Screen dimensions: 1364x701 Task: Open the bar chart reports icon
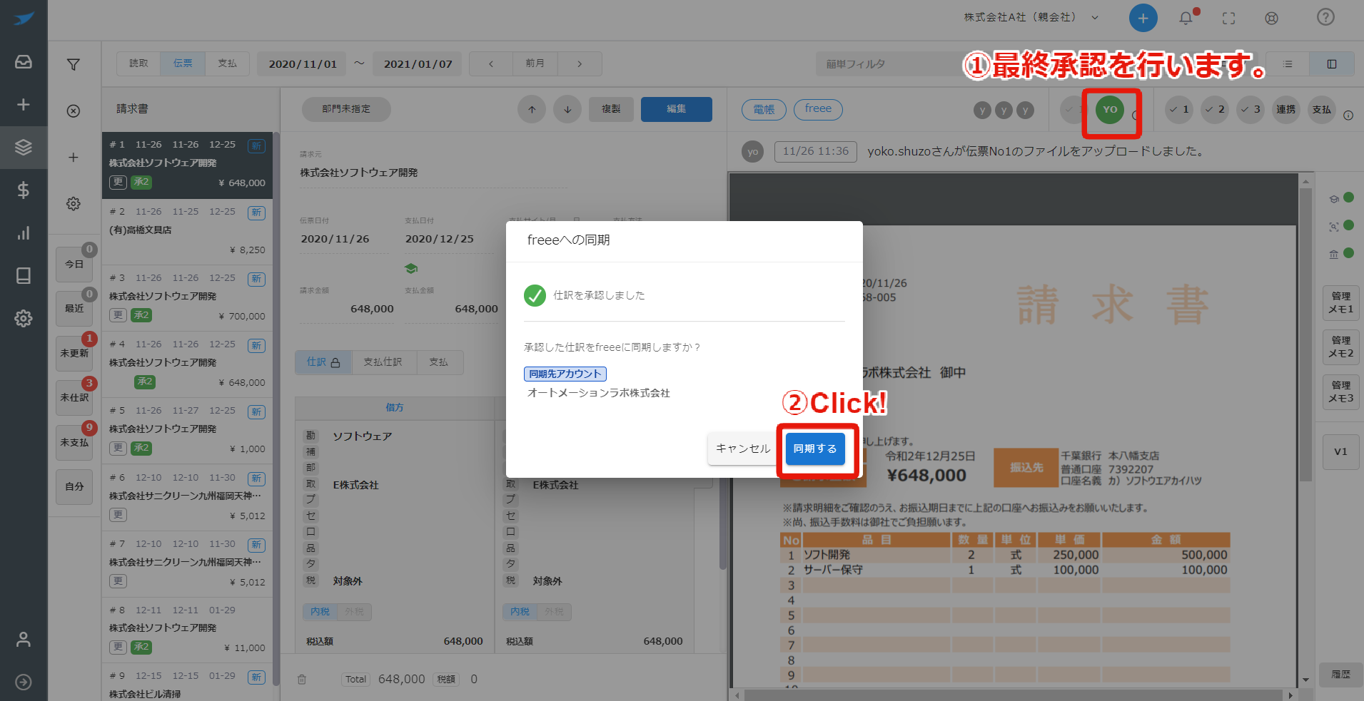point(24,233)
